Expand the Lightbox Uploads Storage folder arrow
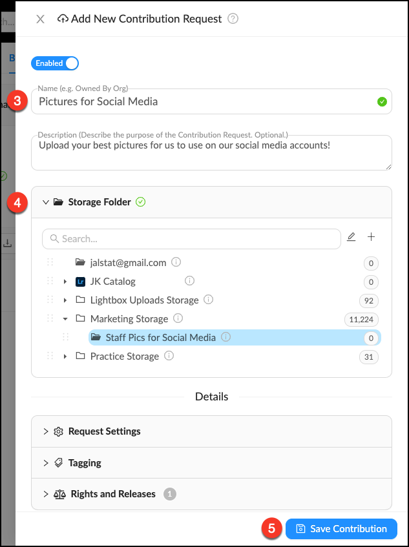409x547 pixels. coord(65,300)
